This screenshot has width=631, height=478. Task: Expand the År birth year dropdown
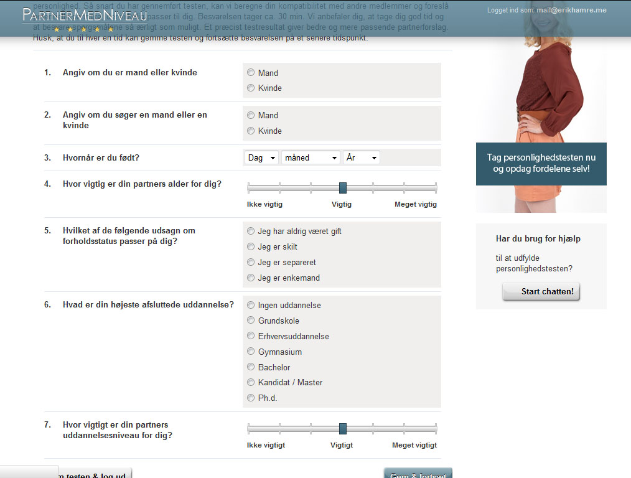[361, 158]
